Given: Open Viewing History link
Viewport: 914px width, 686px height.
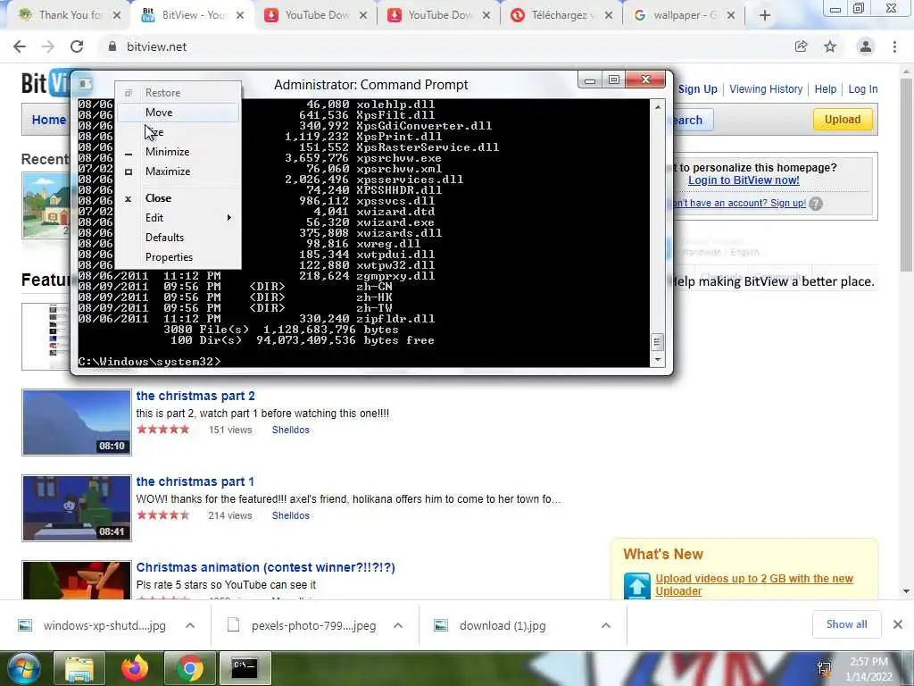Looking at the screenshot, I should (766, 89).
